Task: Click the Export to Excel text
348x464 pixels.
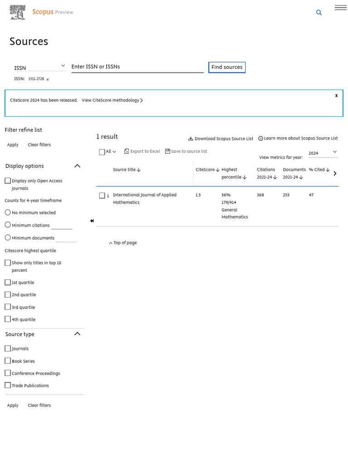Action: coord(145,151)
